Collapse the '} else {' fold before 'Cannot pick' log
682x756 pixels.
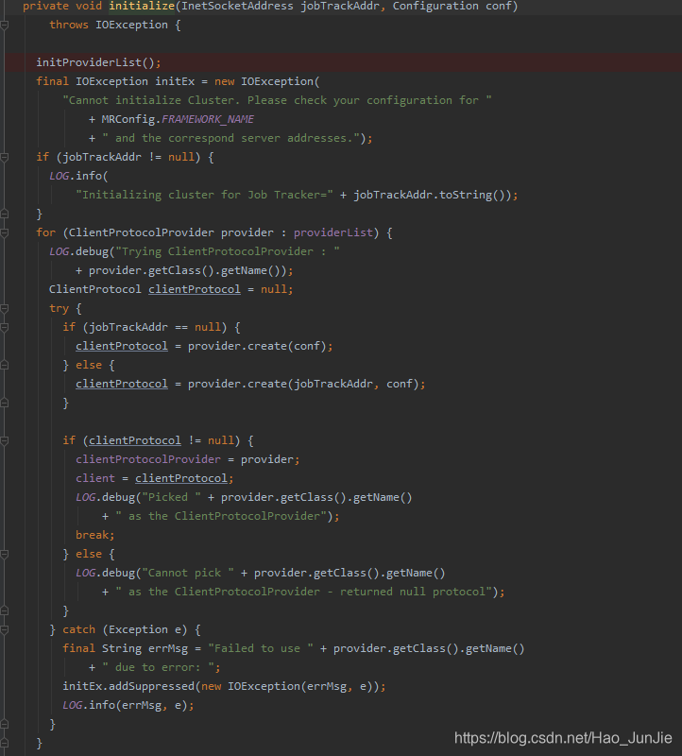pyautogui.click(x=5, y=554)
